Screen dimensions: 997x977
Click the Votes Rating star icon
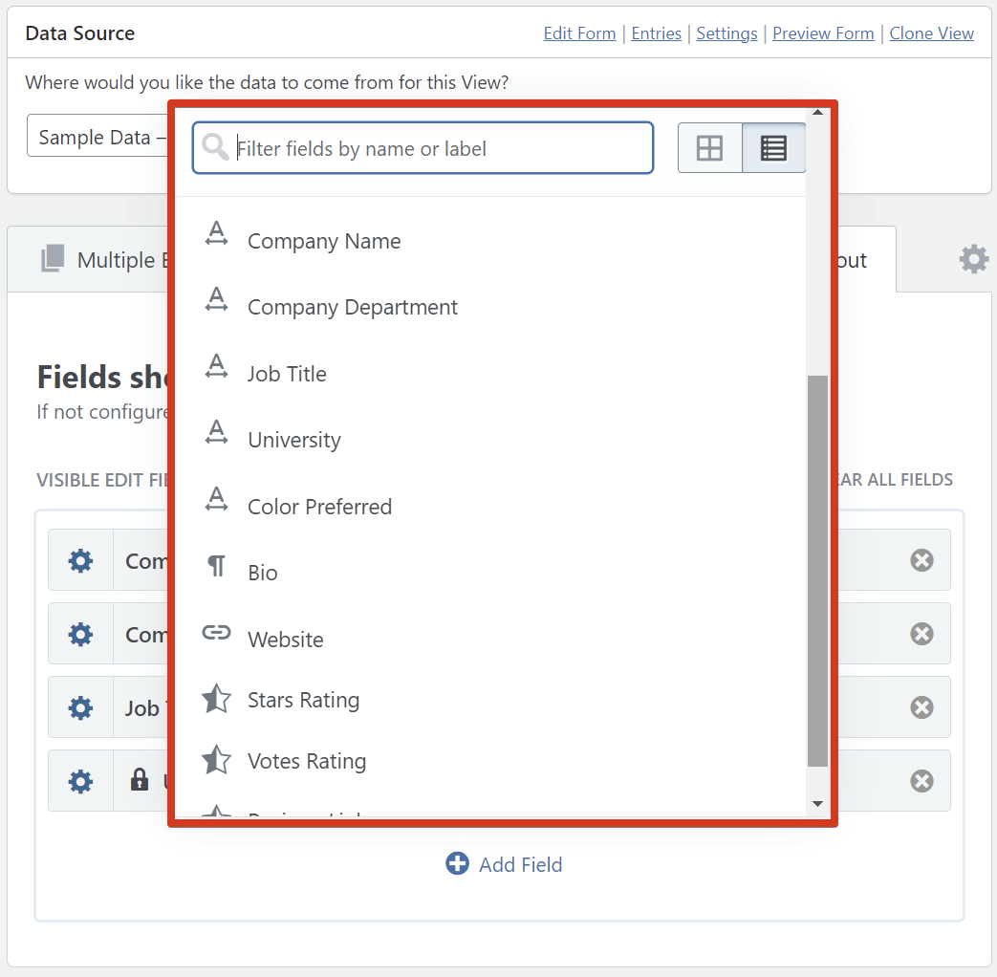pos(217,761)
